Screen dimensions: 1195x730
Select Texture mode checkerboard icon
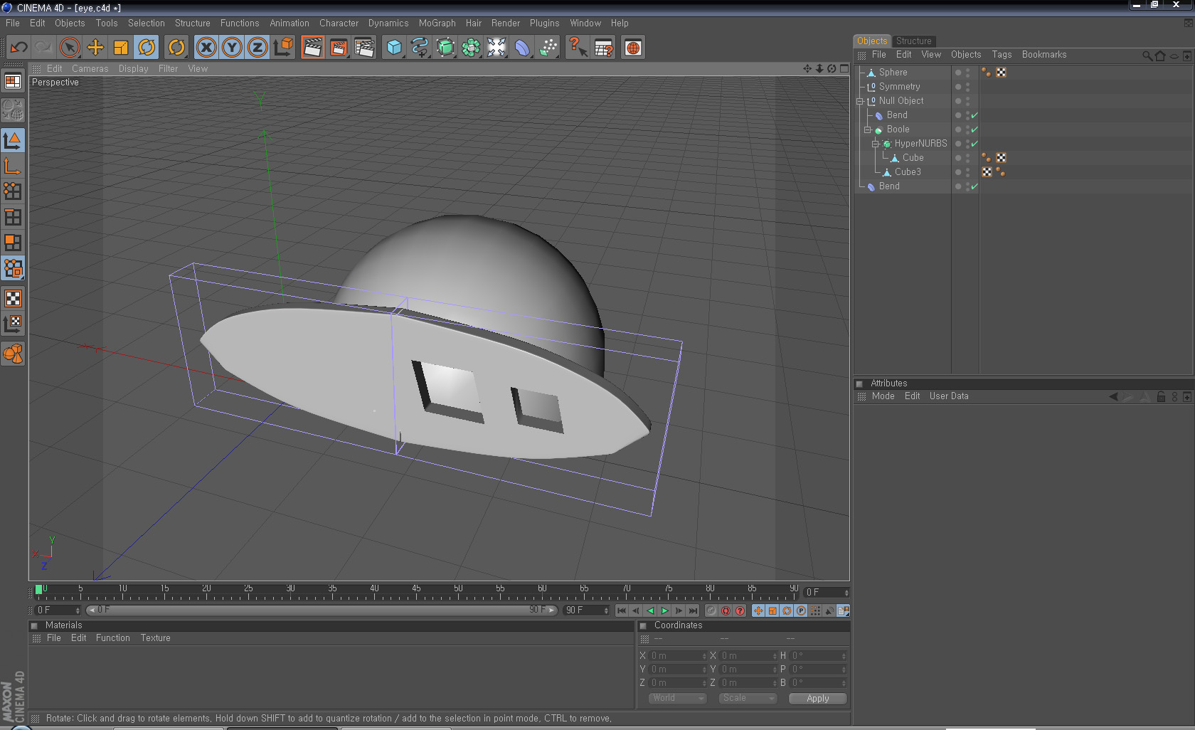coord(13,298)
